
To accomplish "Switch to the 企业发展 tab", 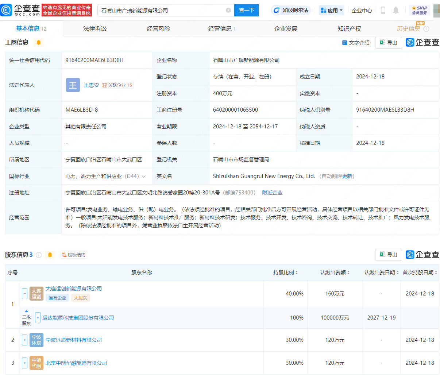I will pos(286,28).
